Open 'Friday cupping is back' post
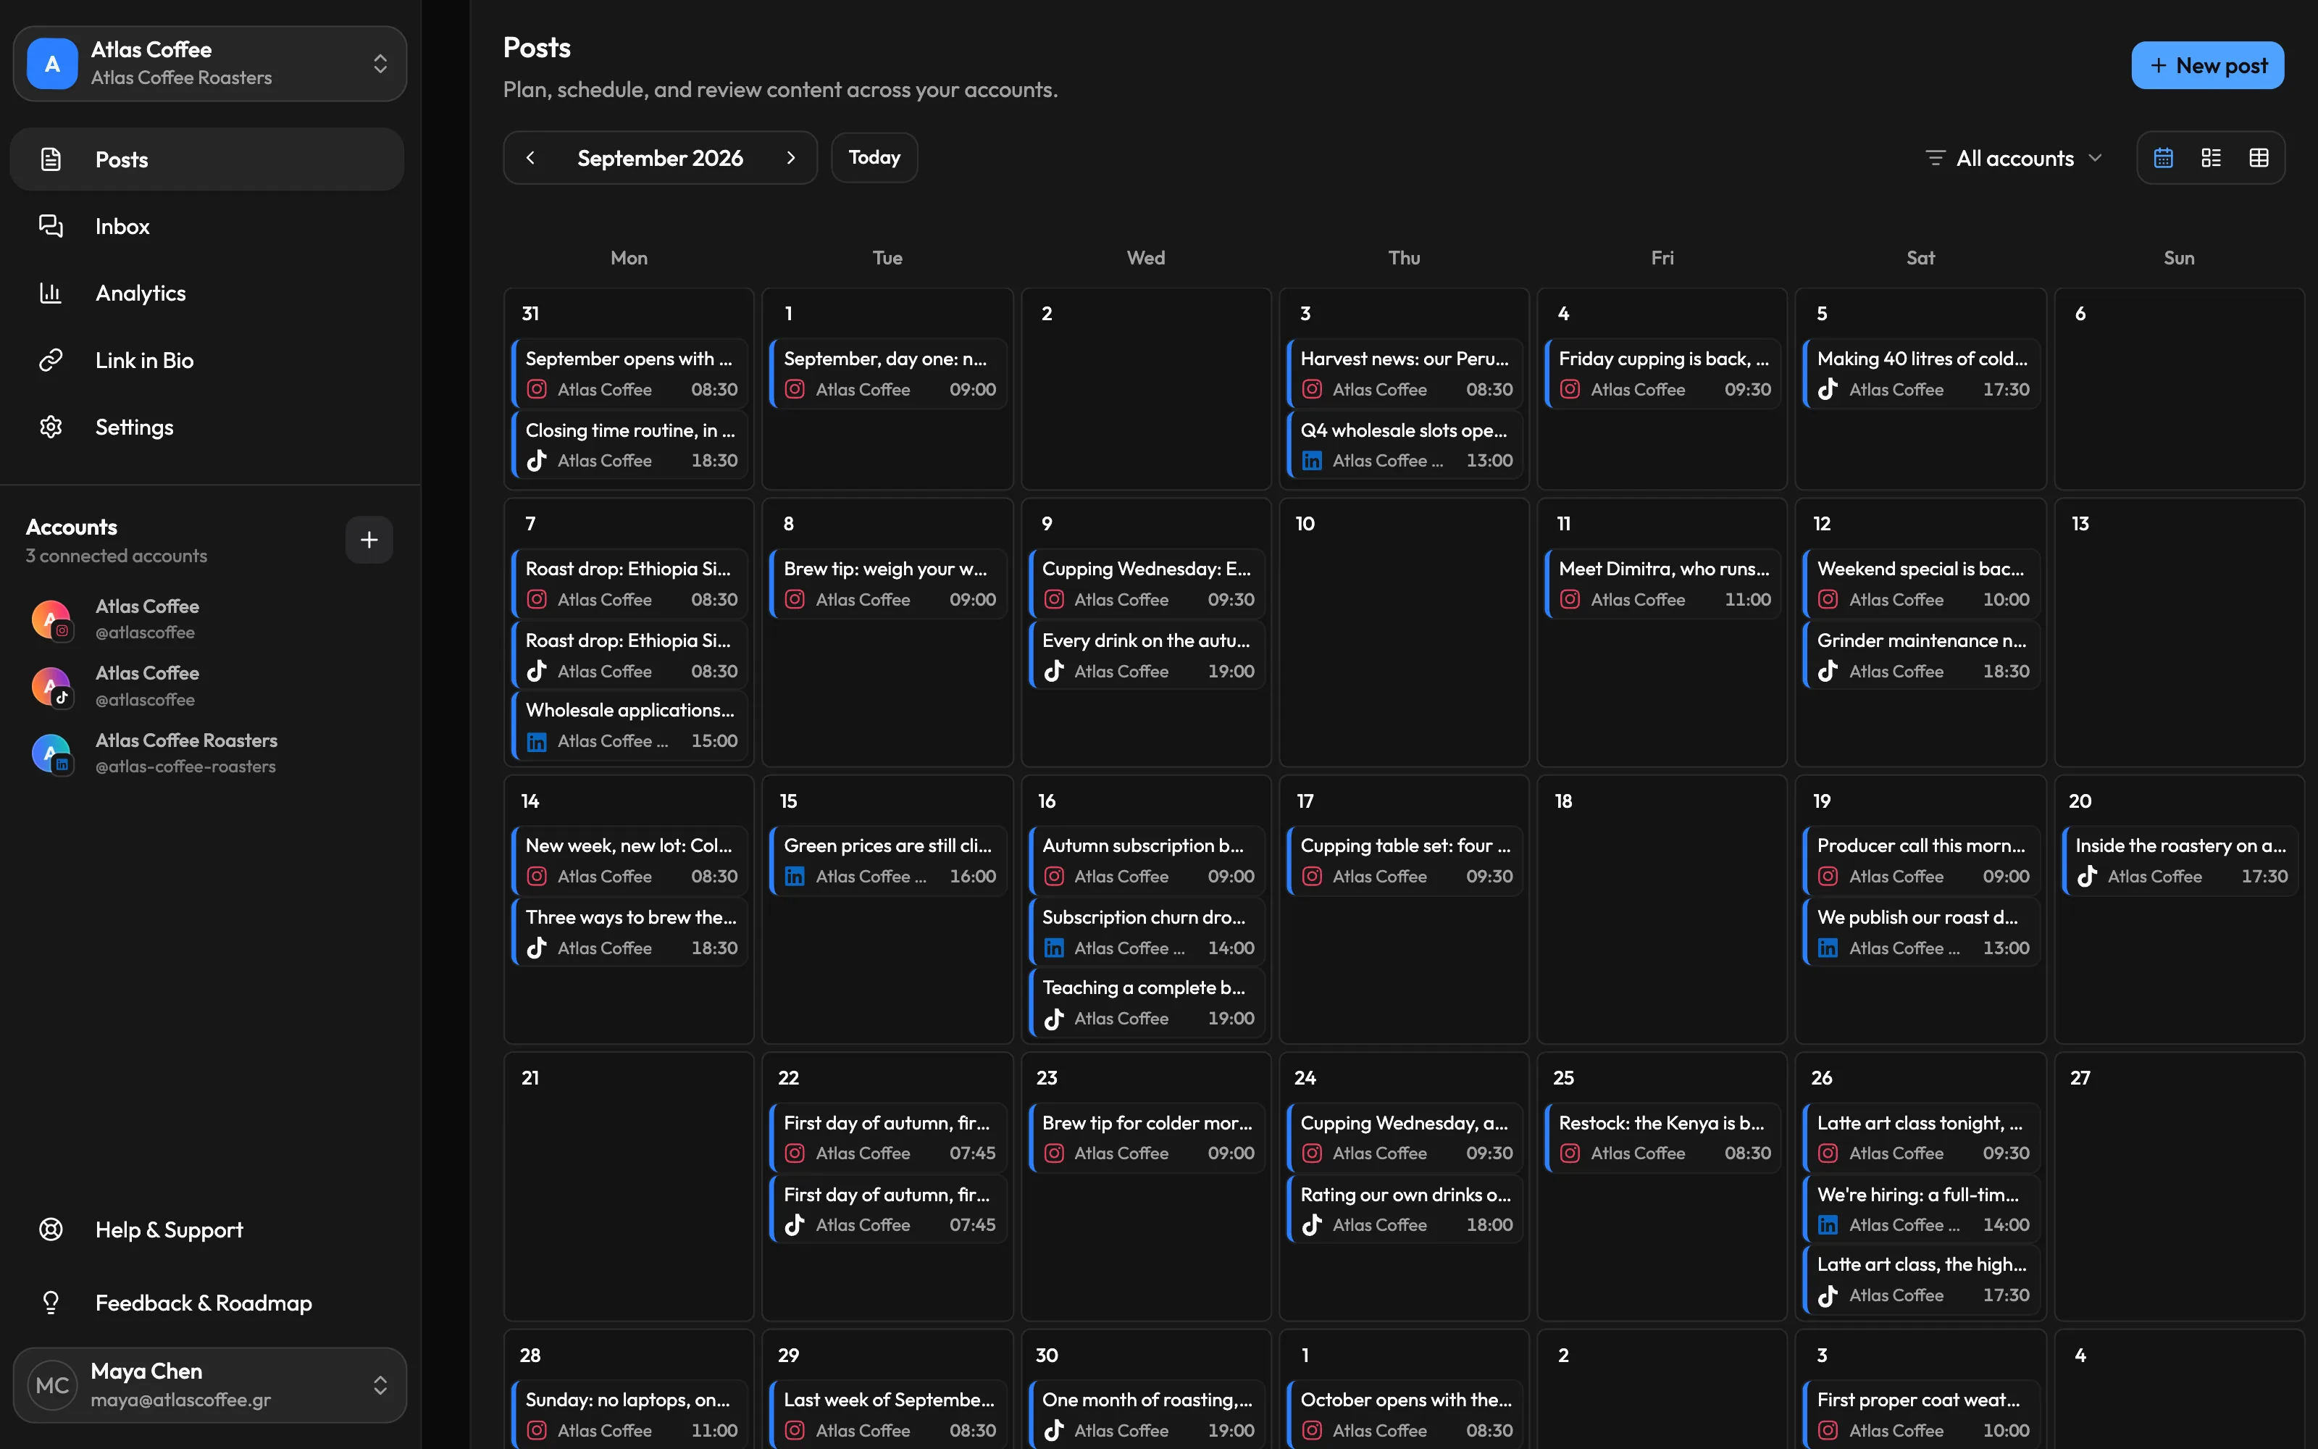 pos(1663,374)
